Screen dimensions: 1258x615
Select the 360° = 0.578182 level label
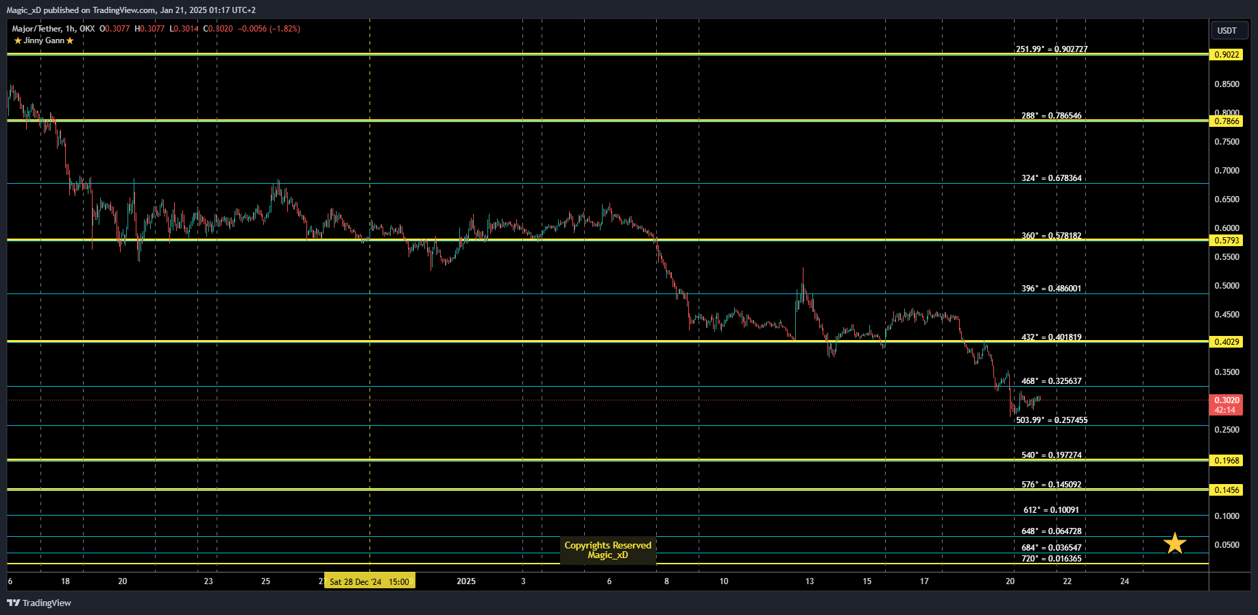coord(1052,236)
